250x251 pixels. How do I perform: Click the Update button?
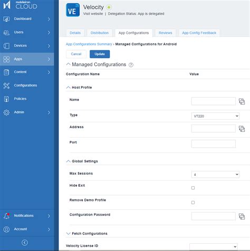(x=100, y=54)
